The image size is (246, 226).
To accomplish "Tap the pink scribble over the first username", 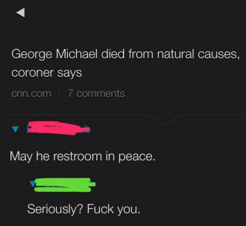I will [58, 128].
